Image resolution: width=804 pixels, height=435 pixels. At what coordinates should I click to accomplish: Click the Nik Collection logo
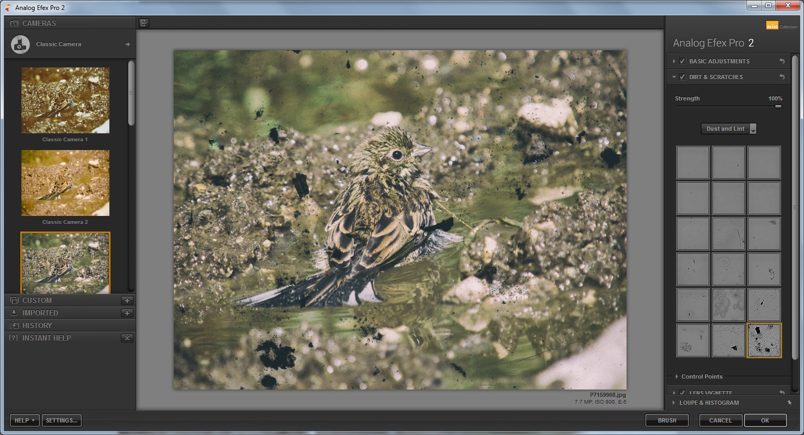pyautogui.click(x=781, y=26)
